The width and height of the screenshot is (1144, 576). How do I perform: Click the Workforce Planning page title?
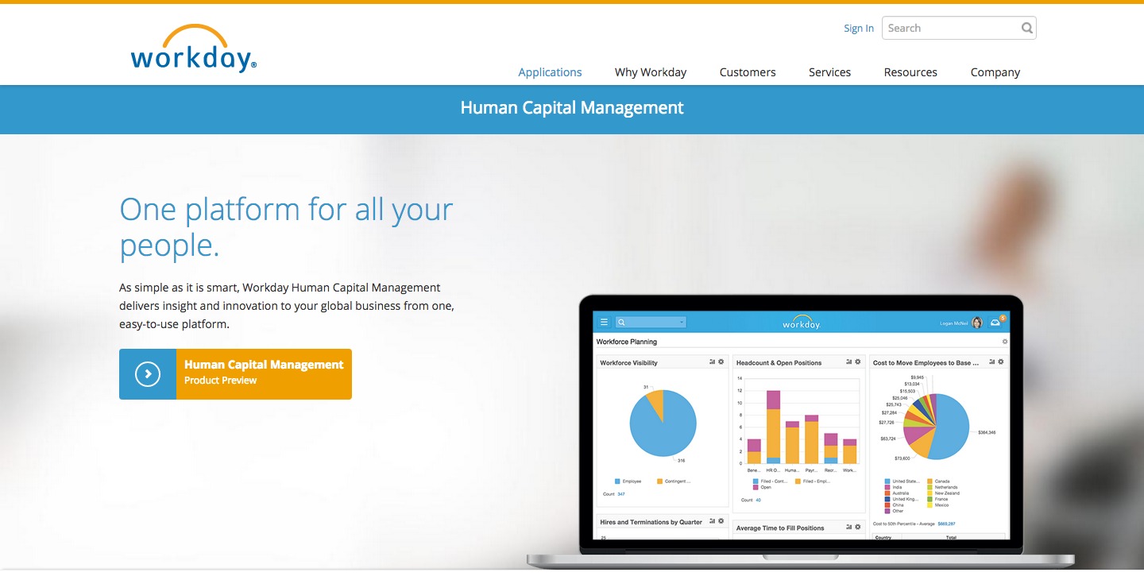(627, 342)
